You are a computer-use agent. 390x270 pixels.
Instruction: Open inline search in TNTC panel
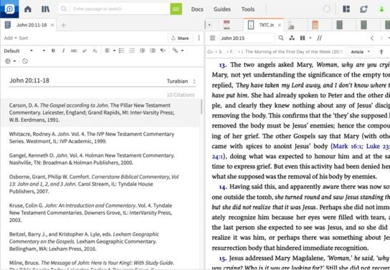(x=281, y=38)
